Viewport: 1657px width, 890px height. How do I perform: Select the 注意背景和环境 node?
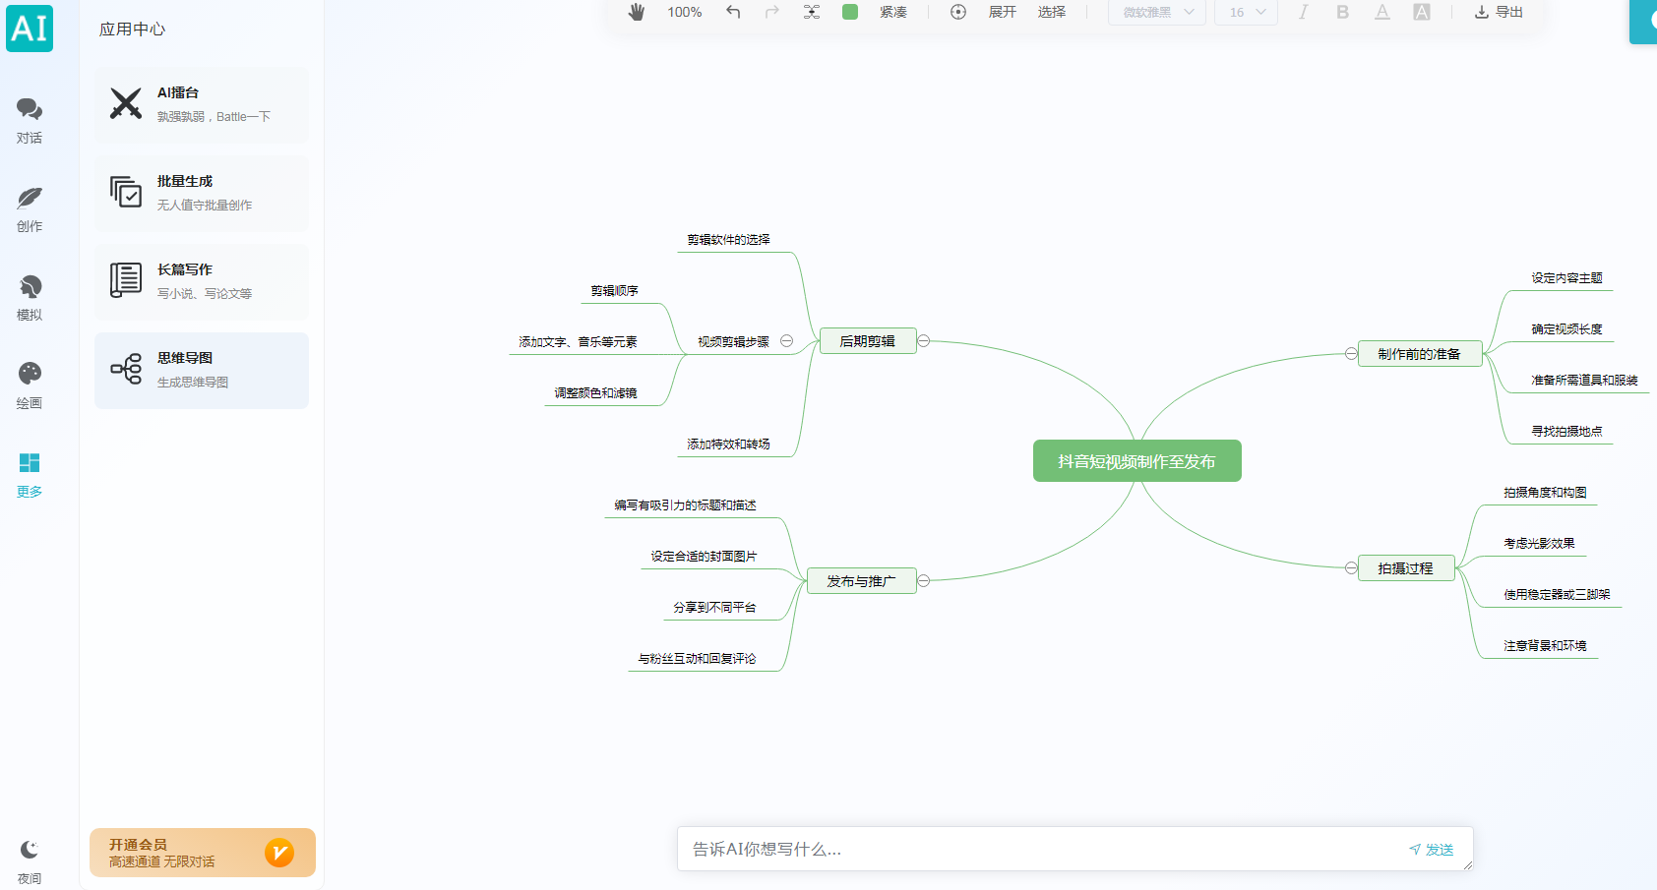click(x=1546, y=646)
